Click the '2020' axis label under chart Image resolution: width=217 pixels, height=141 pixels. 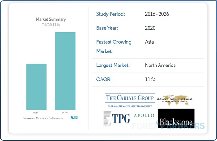point(36,113)
